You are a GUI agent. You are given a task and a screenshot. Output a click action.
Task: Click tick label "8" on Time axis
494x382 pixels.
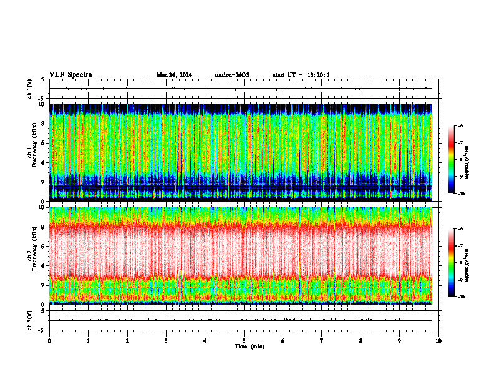tap(361, 341)
